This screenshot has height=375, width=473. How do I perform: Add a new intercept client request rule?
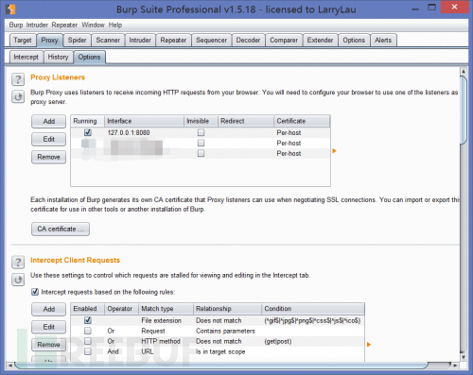(49, 309)
